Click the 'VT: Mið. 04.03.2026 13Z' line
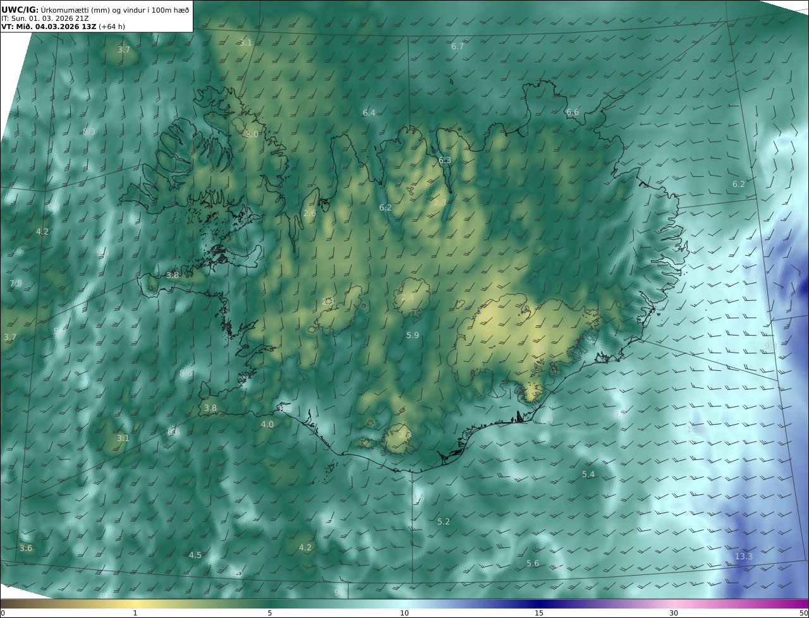This screenshot has width=809, height=618. (x=49, y=27)
